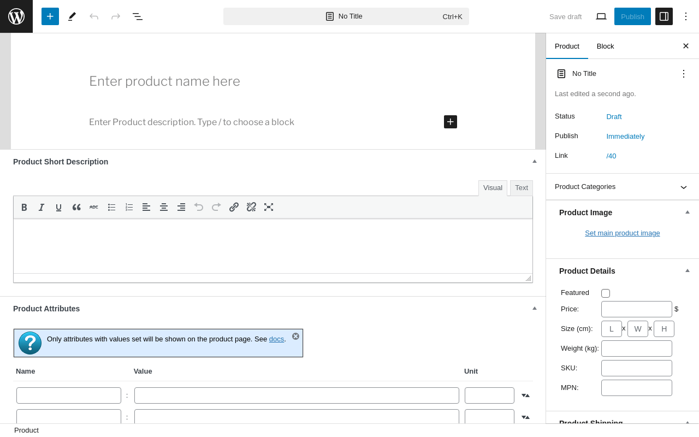Click the Price input field
This screenshot has width=699, height=437.
(636, 309)
